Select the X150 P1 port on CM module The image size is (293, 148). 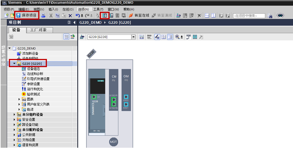coord(114,99)
